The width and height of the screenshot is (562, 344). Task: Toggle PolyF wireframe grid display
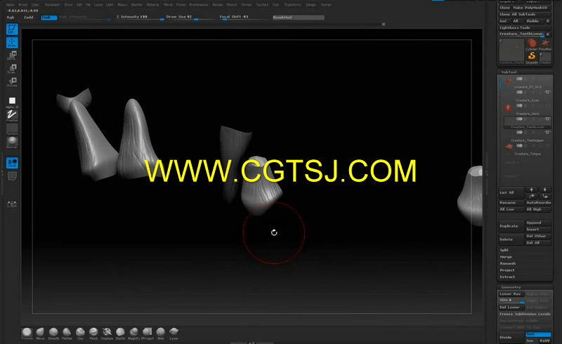[12, 176]
